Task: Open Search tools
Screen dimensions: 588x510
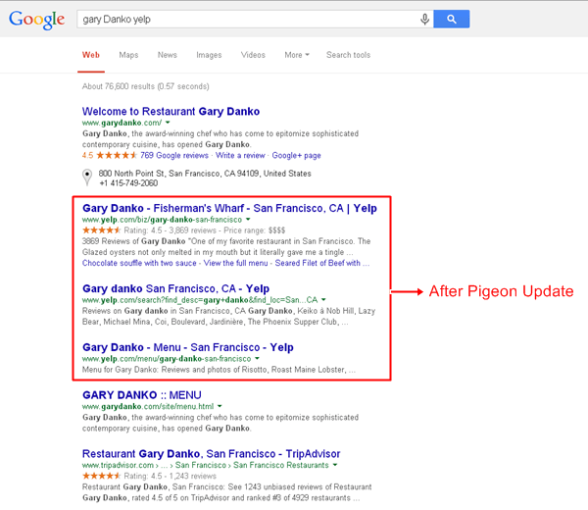Action: click(x=348, y=55)
